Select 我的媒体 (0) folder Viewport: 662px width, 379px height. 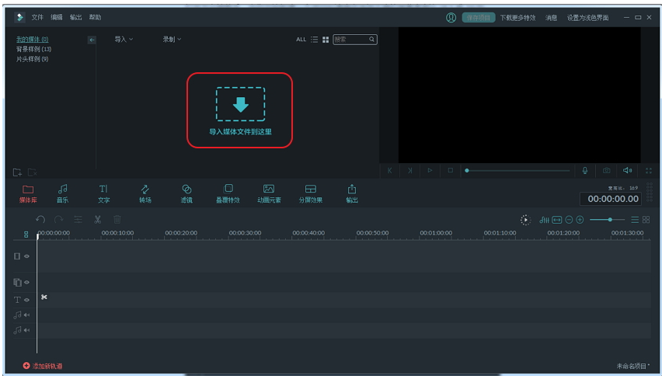[32, 40]
